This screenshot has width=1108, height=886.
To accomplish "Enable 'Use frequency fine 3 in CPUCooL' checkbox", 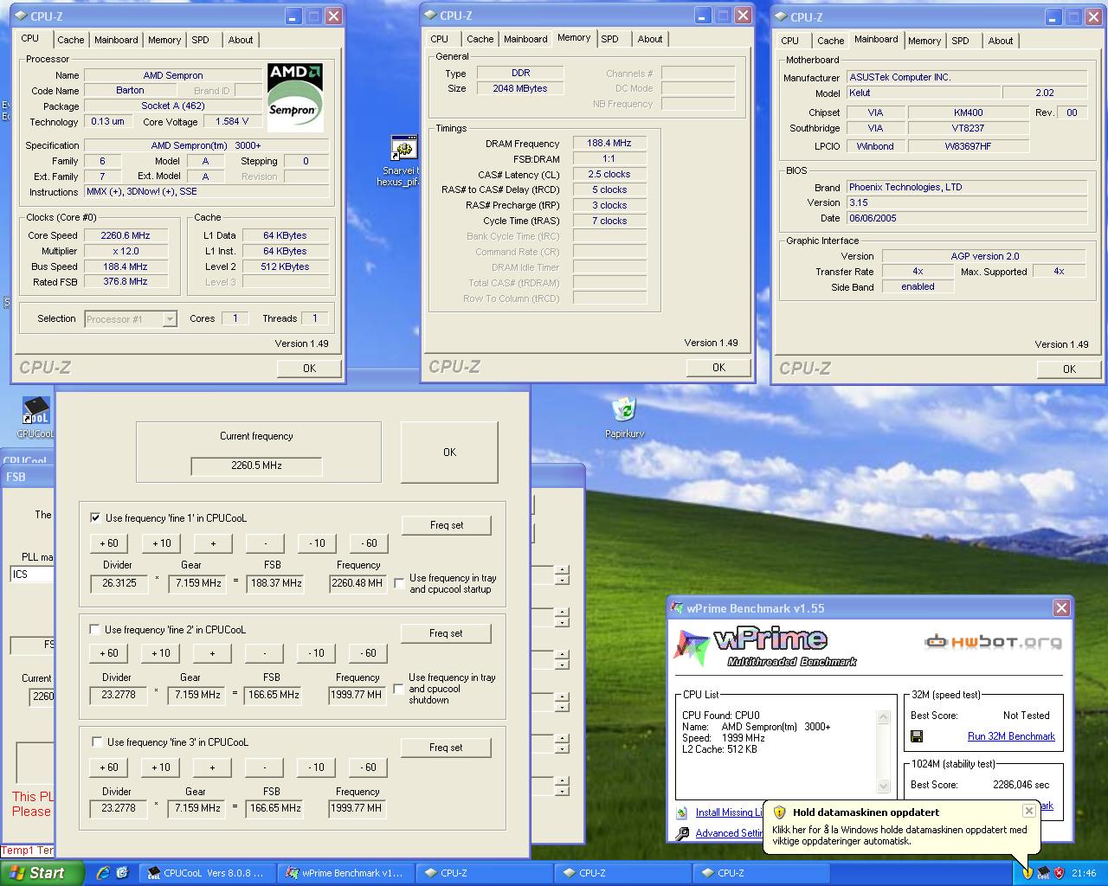I will 96,742.
